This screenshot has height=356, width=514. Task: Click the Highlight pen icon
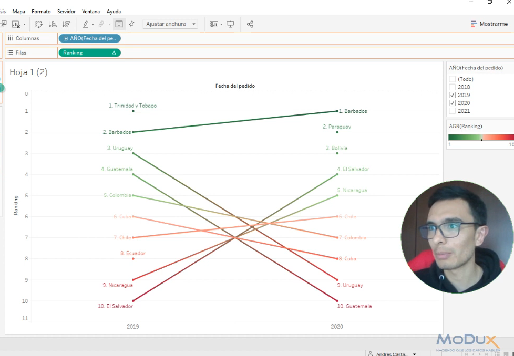pos(86,24)
